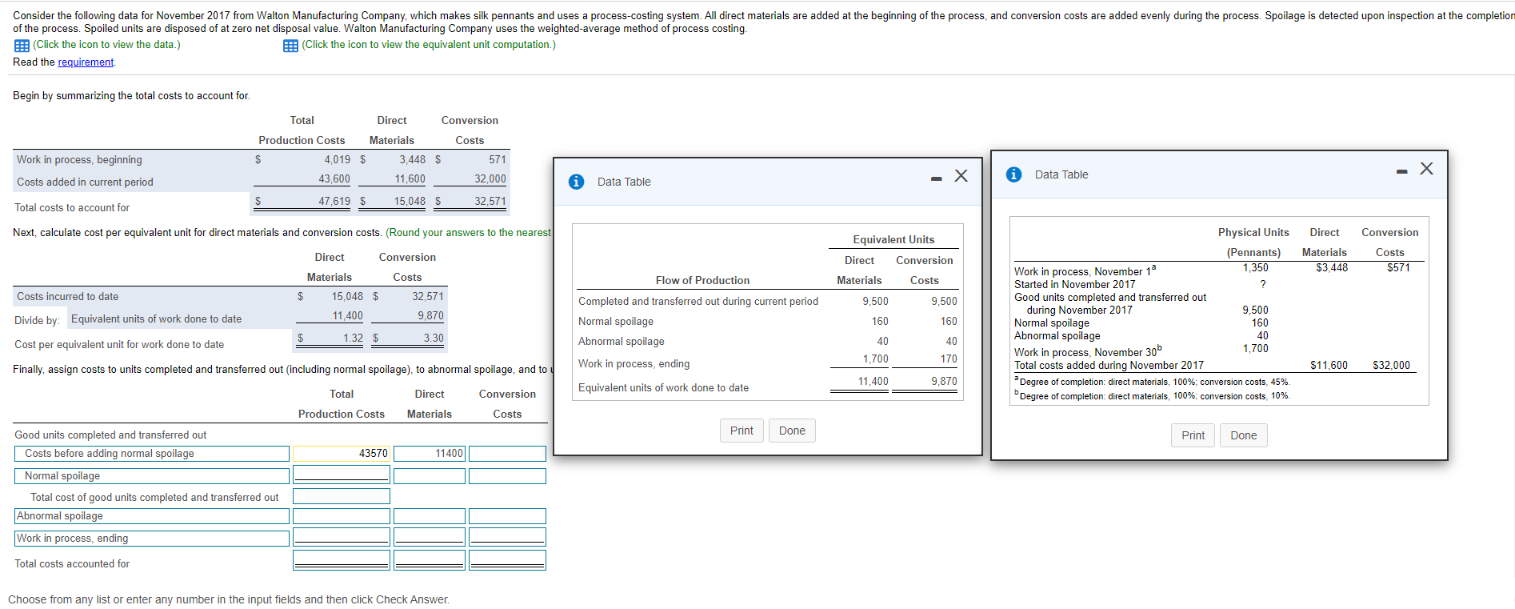Screen dimensions: 1515x609
Task: Close the equivalent units Data Table popup
Action: (961, 176)
